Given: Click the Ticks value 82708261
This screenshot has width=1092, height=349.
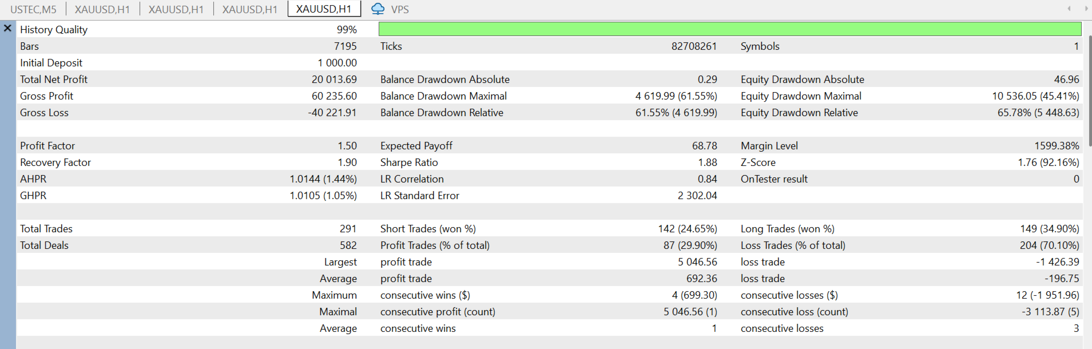Looking at the screenshot, I should pos(694,46).
